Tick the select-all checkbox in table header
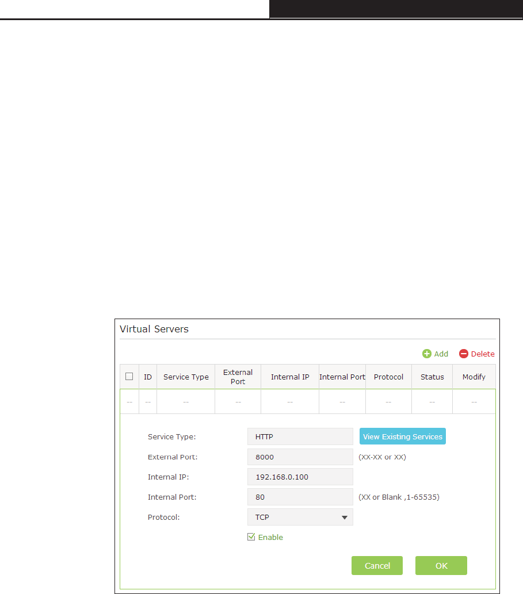This screenshot has width=523, height=594. coord(129,377)
